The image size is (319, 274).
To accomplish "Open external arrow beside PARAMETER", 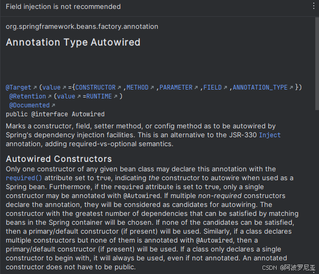I will (x=196, y=87).
